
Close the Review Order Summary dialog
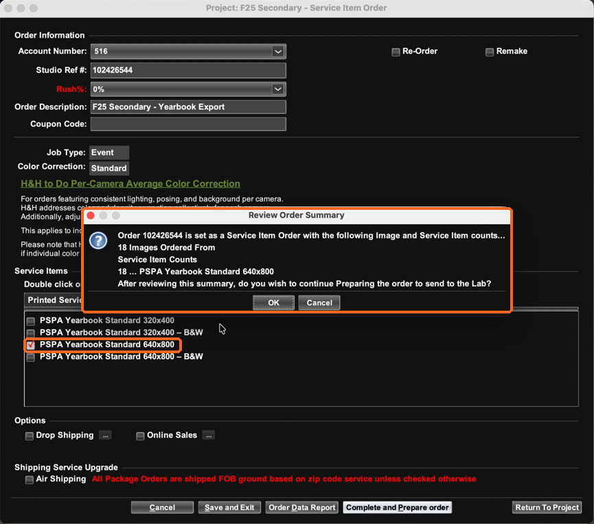pos(91,215)
